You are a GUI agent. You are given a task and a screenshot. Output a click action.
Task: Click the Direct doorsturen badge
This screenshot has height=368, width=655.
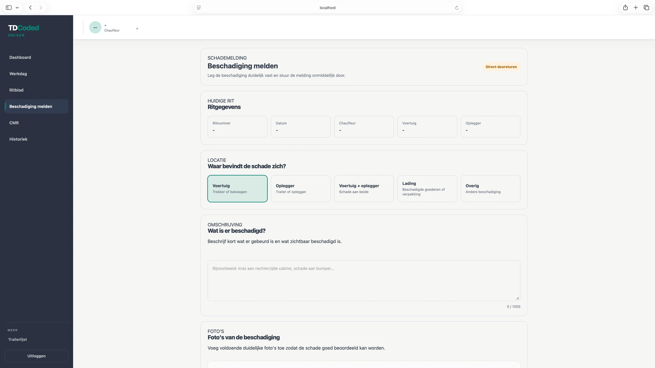click(x=501, y=67)
